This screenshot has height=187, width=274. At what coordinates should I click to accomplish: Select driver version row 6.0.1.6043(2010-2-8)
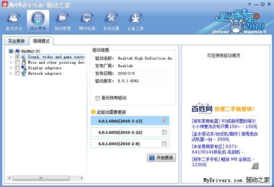tap(130, 144)
